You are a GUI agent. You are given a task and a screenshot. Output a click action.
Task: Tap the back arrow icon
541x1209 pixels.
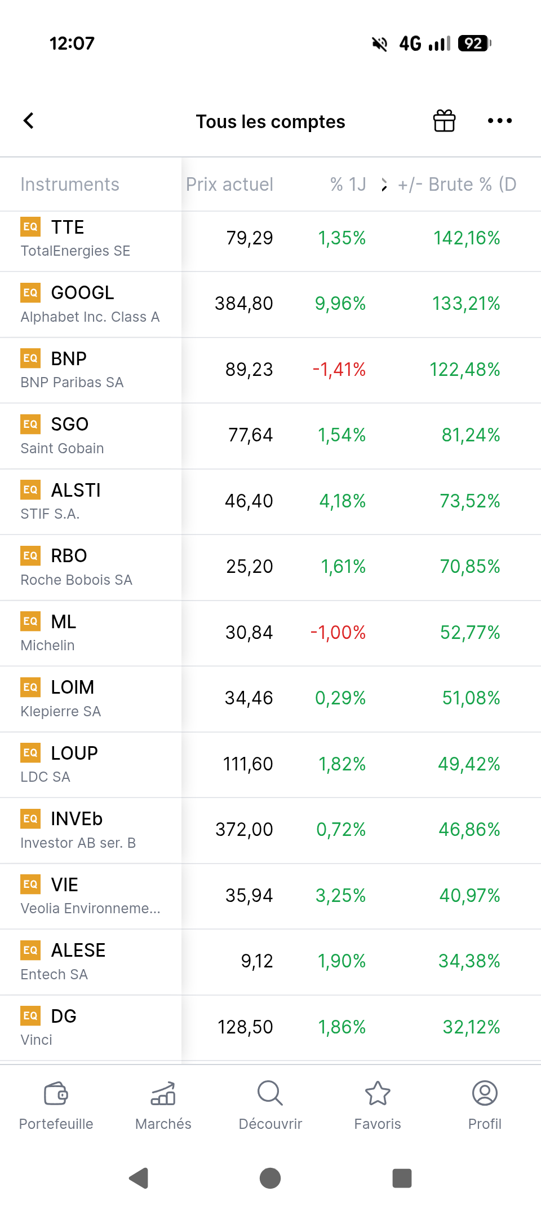[x=29, y=121]
